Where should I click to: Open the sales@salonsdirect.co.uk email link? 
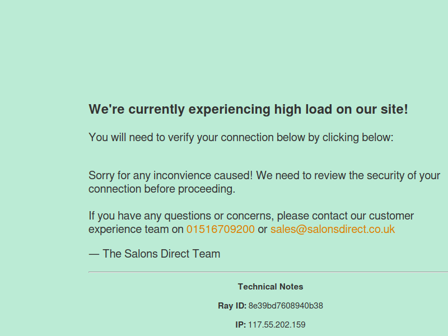[x=333, y=229]
